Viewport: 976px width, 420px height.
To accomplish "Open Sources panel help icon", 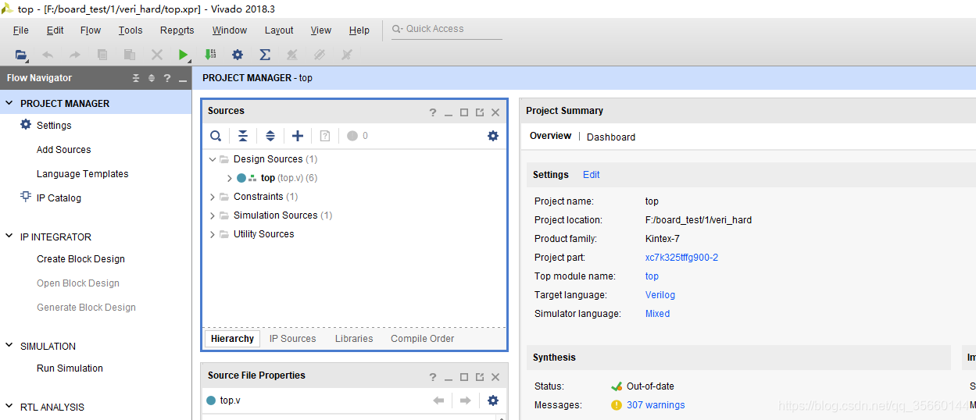I will click(x=433, y=112).
